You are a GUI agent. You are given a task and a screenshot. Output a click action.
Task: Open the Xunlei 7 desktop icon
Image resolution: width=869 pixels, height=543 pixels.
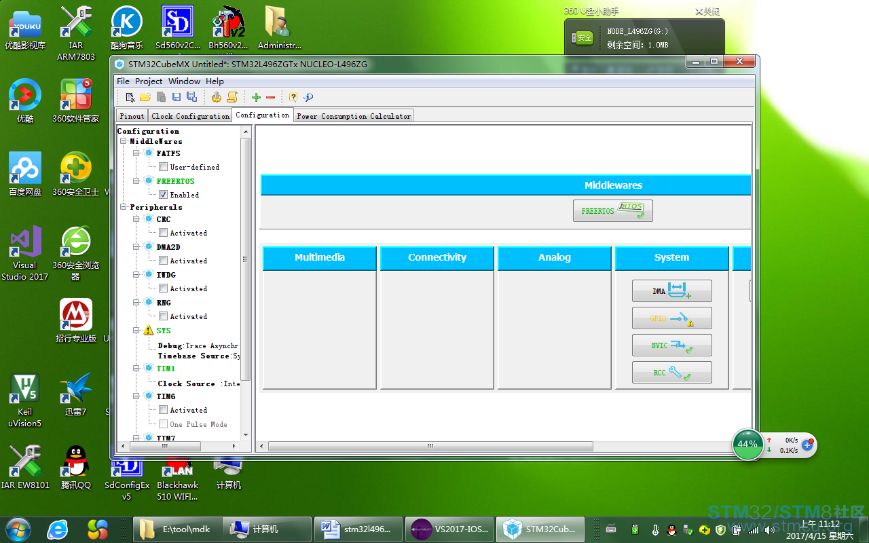point(76,394)
